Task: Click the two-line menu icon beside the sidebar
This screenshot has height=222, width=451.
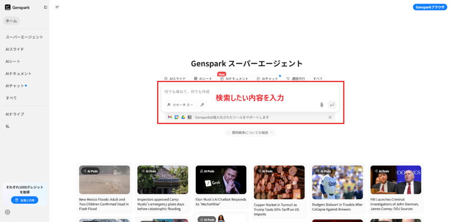Action: click(57, 7)
